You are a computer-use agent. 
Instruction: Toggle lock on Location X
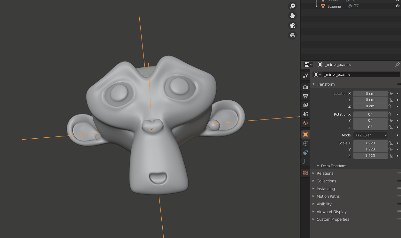(391, 94)
